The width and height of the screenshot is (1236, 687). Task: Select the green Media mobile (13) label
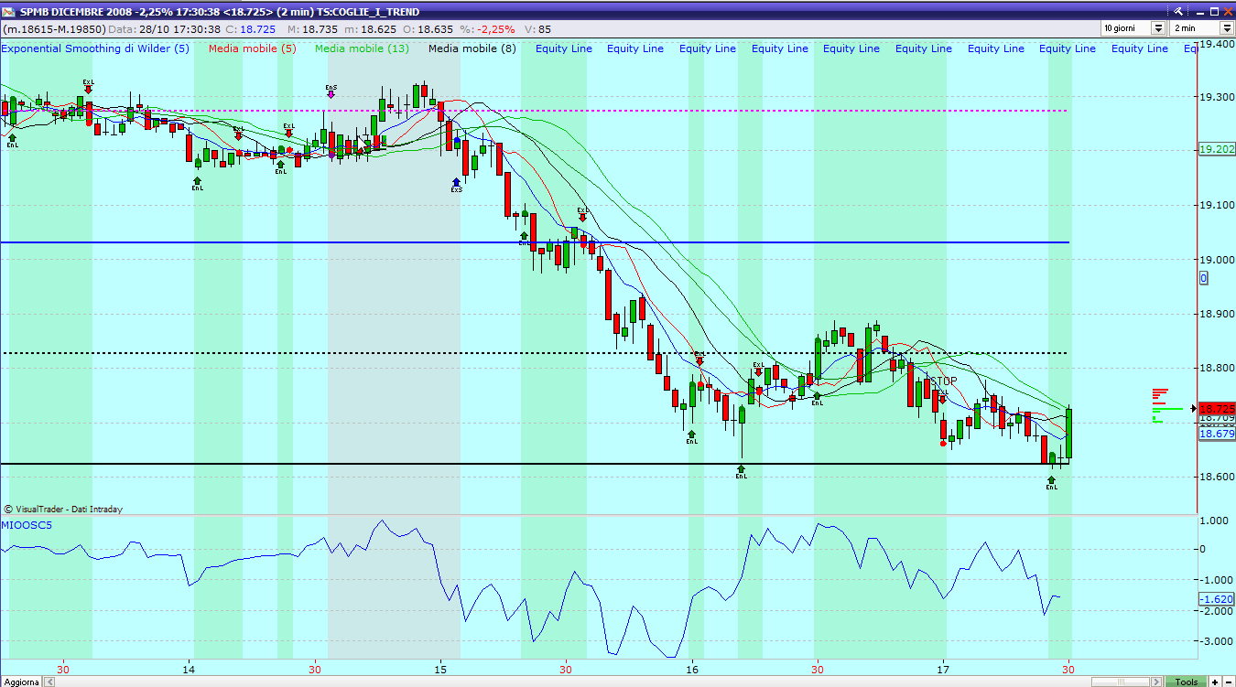coord(362,48)
